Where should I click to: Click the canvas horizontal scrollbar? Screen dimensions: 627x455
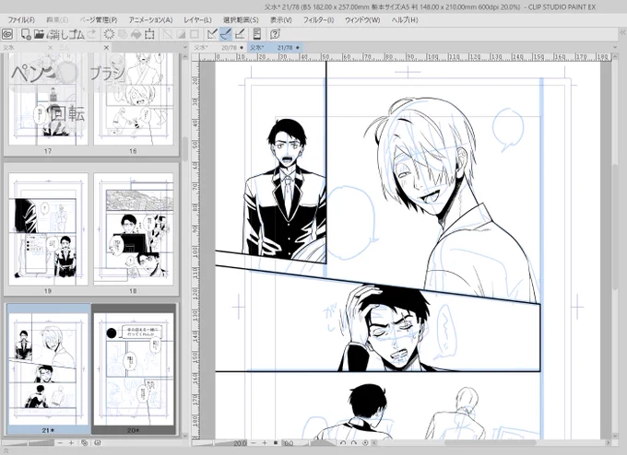(490, 443)
